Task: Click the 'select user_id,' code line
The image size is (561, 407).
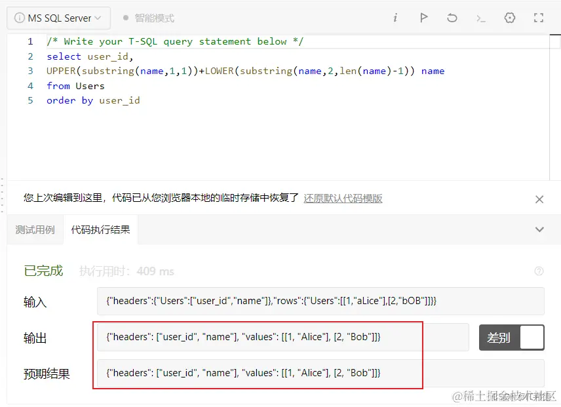Action: pos(90,56)
